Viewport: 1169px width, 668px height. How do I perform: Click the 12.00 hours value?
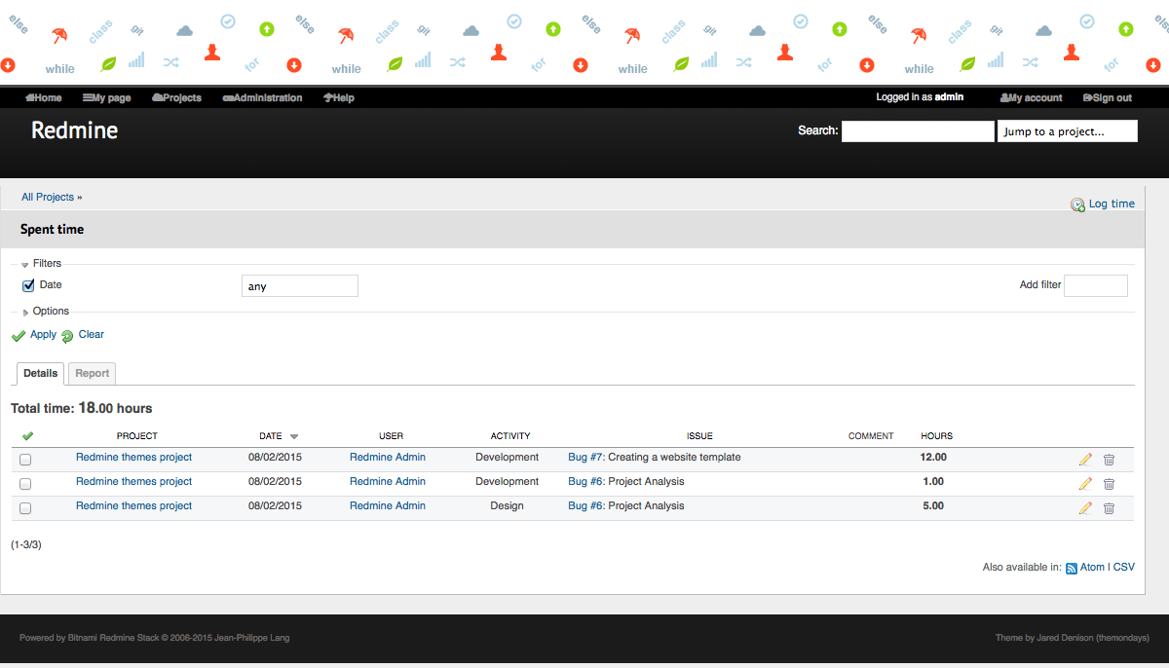(933, 458)
